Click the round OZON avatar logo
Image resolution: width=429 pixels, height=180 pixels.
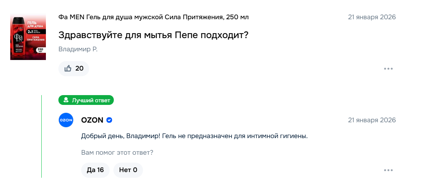point(66,120)
